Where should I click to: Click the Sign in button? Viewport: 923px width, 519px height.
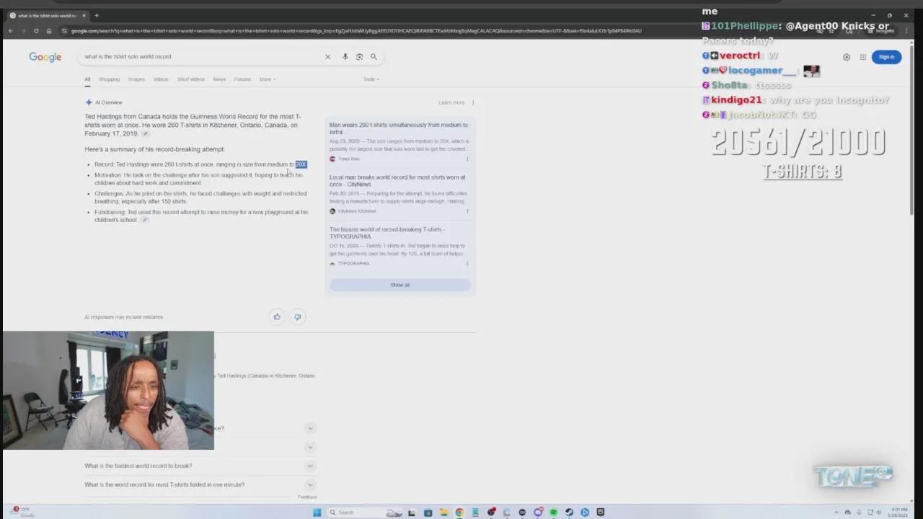[x=886, y=57]
